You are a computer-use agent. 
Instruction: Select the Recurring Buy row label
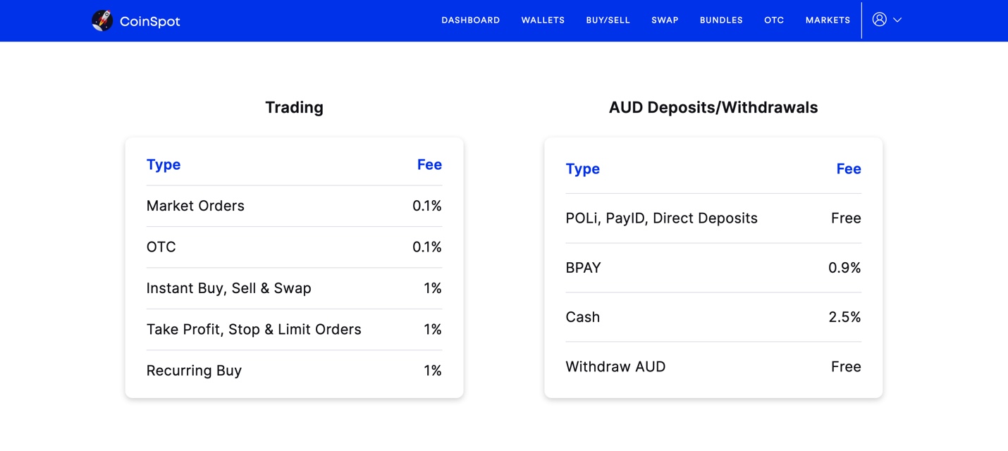(194, 371)
